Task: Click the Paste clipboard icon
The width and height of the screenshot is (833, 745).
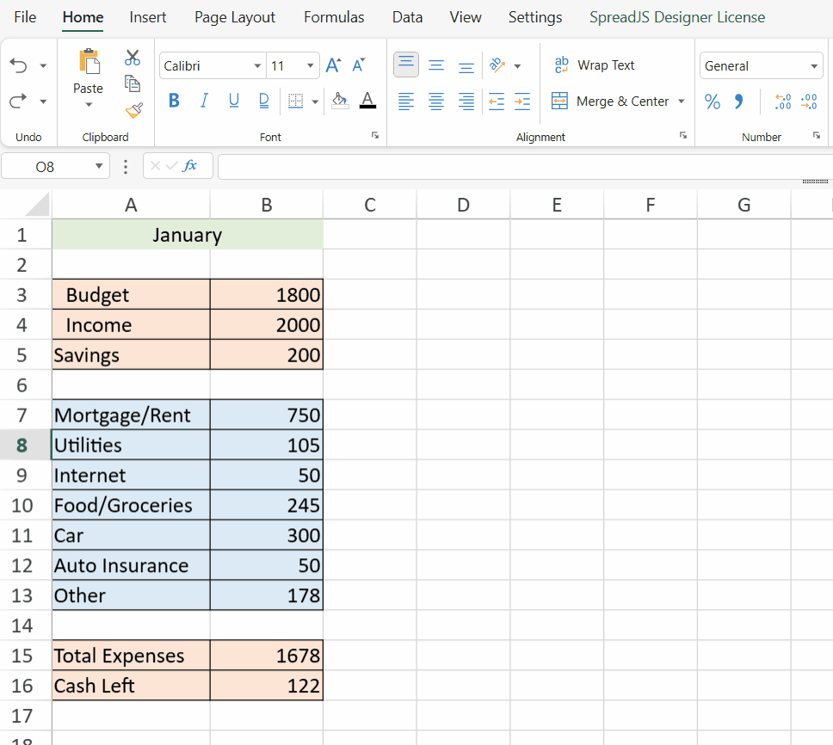Action: [89, 62]
